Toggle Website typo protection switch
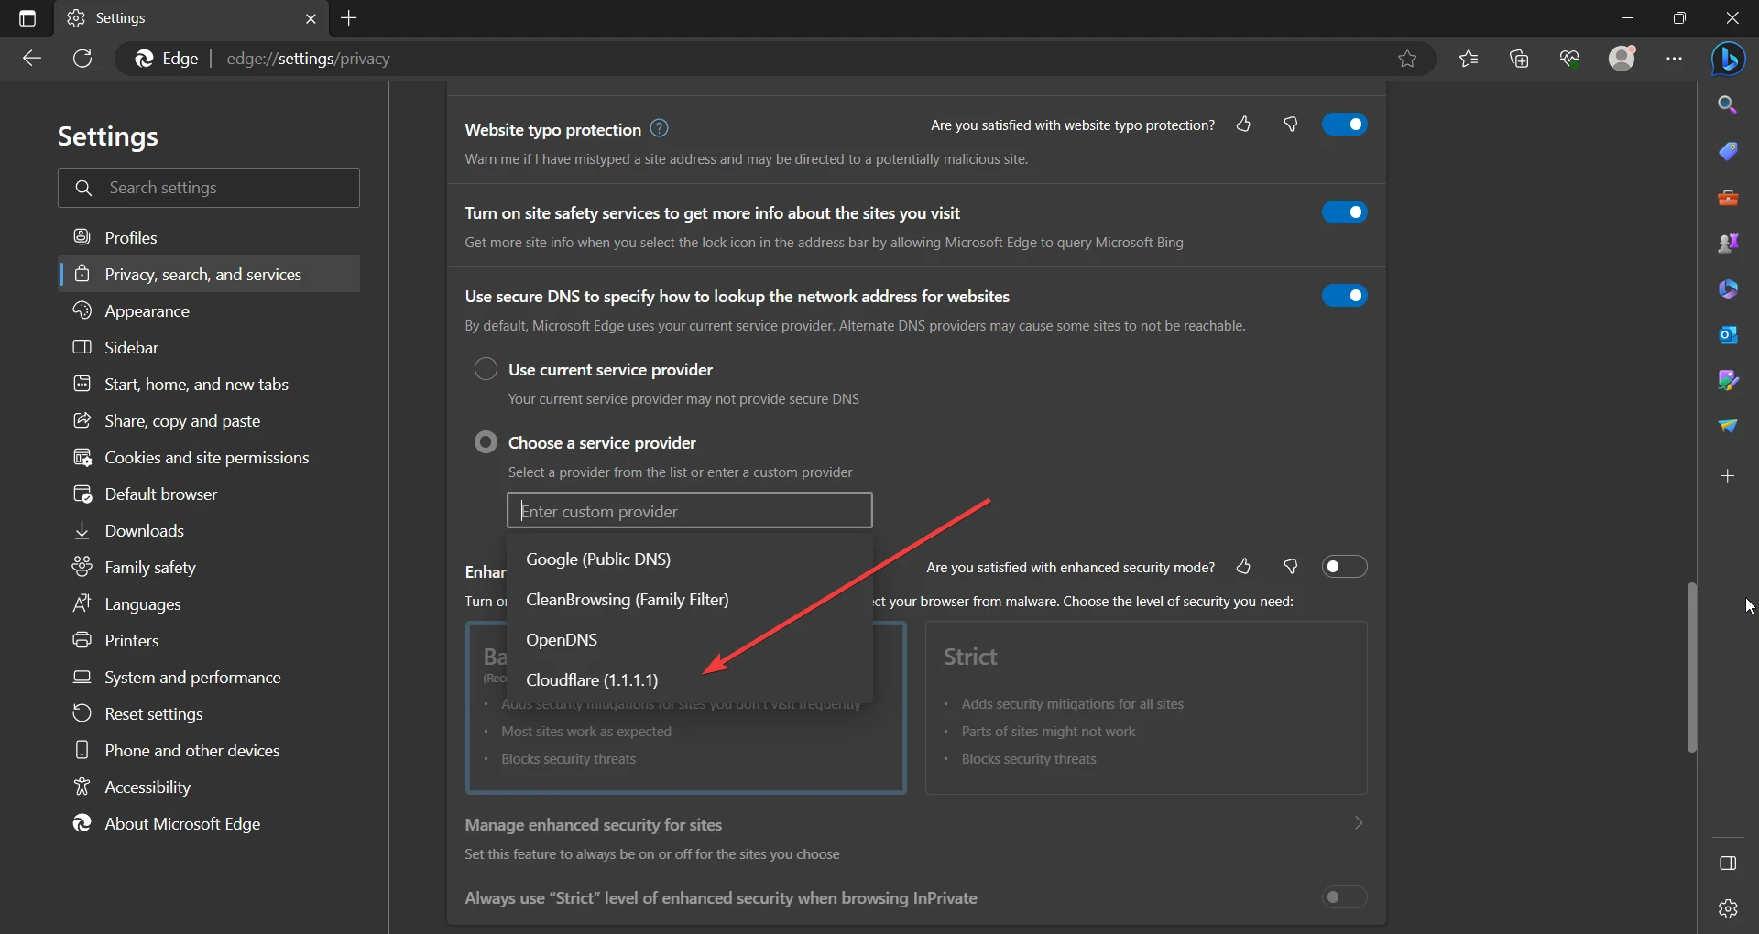The height and width of the screenshot is (934, 1759). 1344,125
